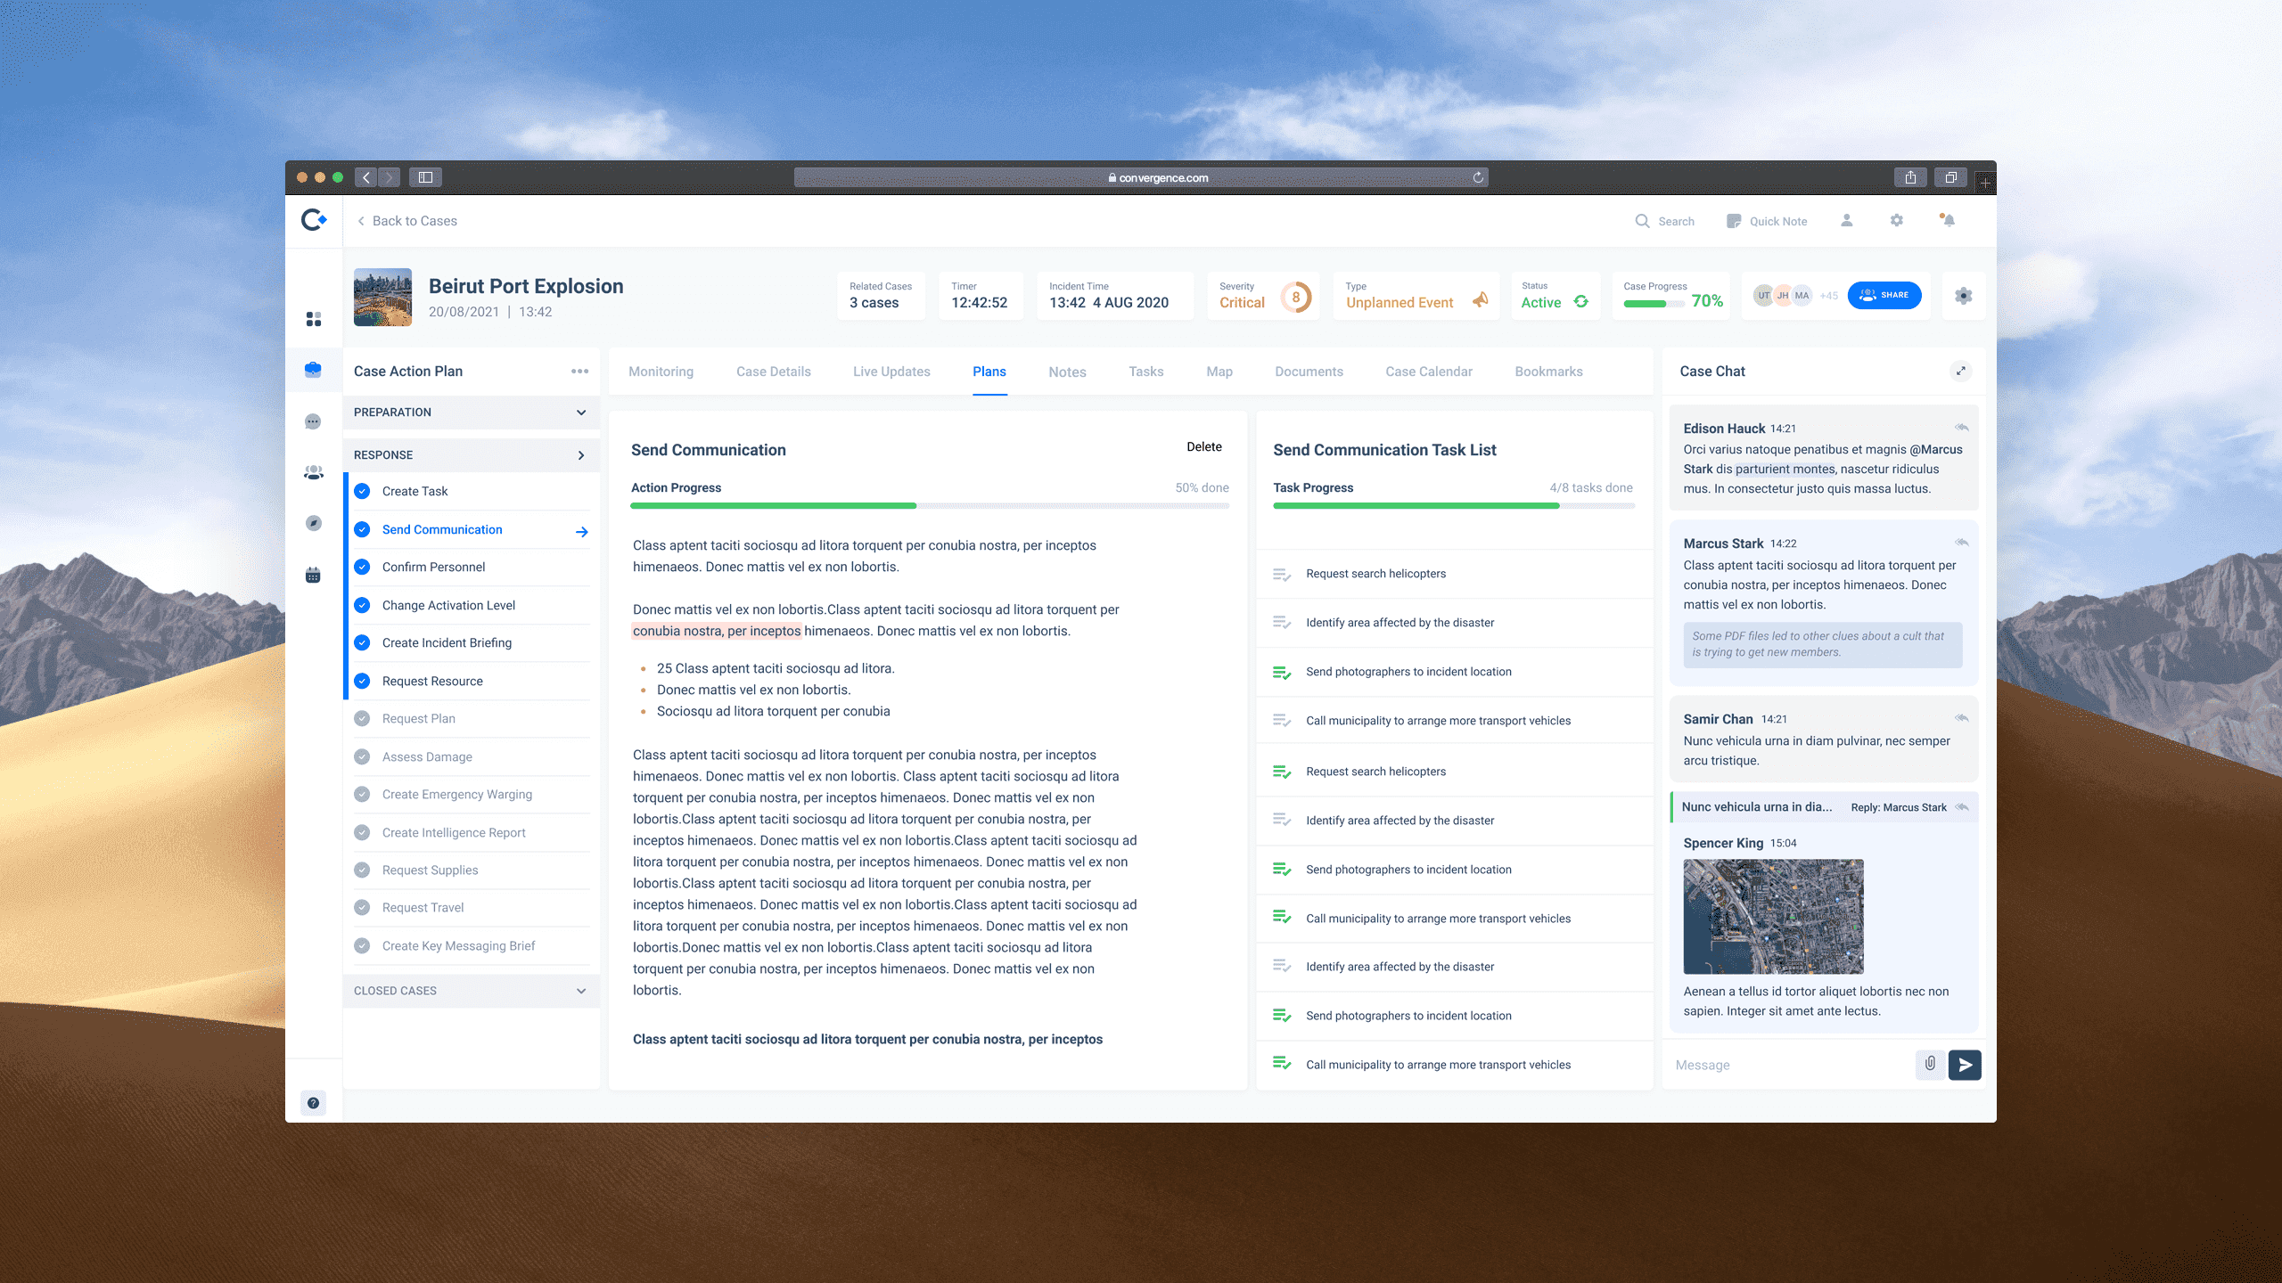Open the Quick Note tool in the header
2282x1283 pixels.
coord(1767,220)
